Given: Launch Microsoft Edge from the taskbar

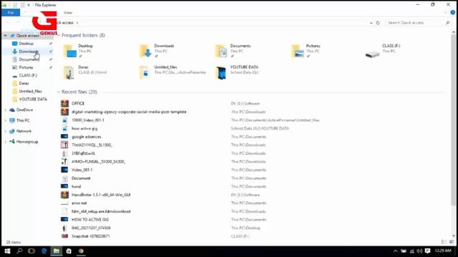Looking at the screenshot, I should pos(44,251).
